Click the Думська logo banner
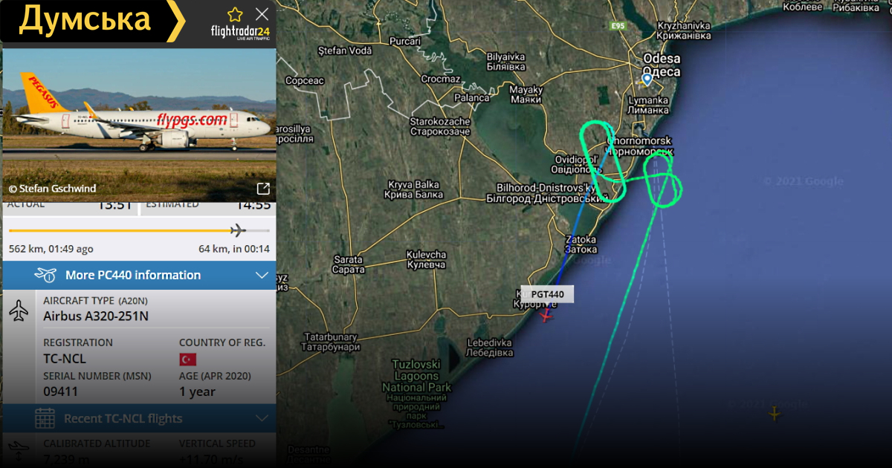Image resolution: width=892 pixels, height=468 pixels. click(93, 21)
